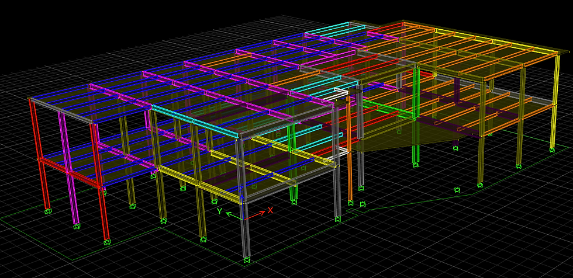The width and height of the screenshot is (573, 278).
Task: Select the tall orange column
Action: (349, 149)
